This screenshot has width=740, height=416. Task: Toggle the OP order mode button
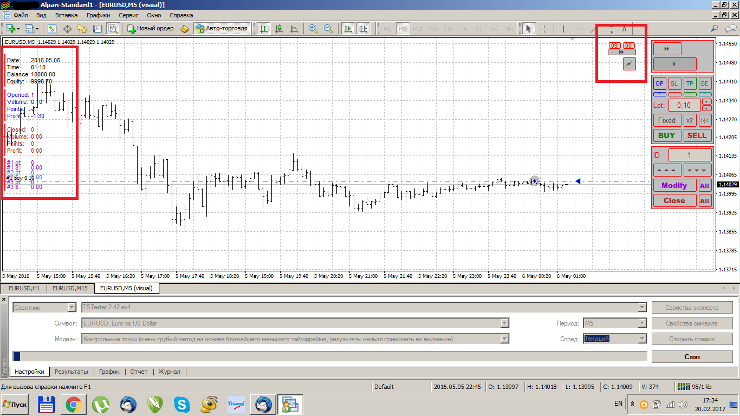click(659, 83)
